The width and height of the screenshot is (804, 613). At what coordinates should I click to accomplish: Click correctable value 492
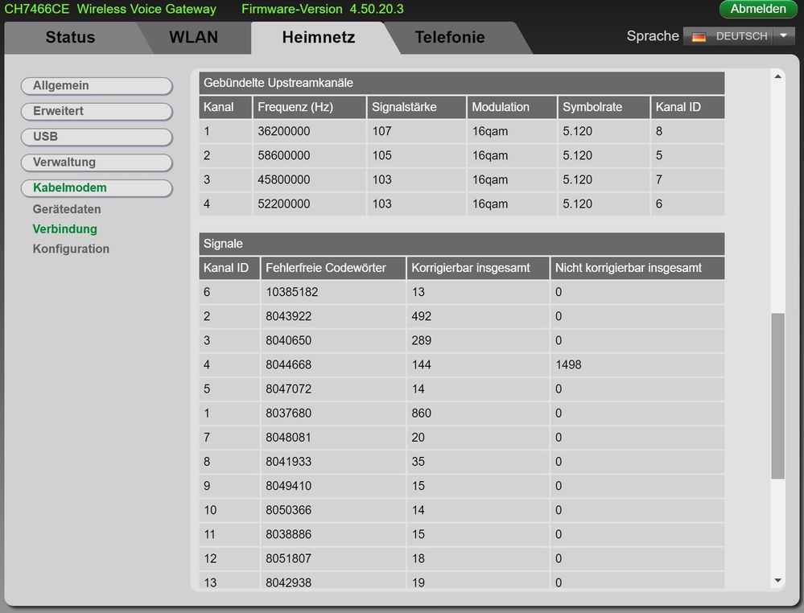coord(421,316)
